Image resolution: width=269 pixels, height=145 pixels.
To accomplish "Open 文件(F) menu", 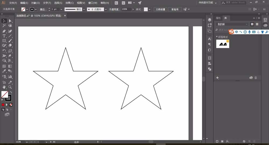I will tap(13, 3).
